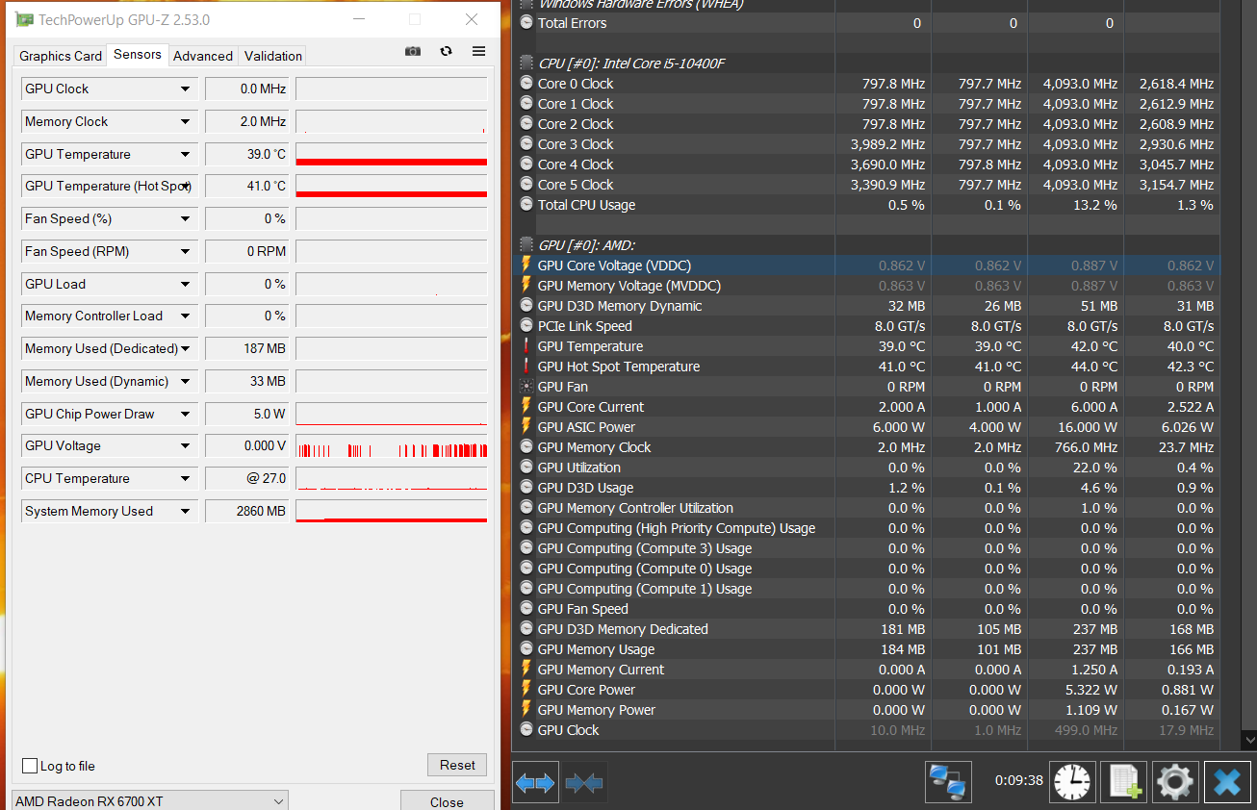Click the GPU-Z app icon in title bar

coord(24,19)
